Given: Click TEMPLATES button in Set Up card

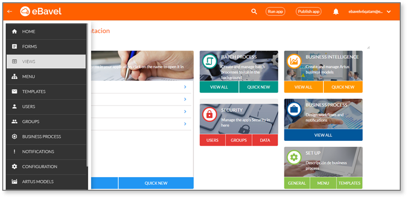Looking at the screenshot, I should [350, 183].
